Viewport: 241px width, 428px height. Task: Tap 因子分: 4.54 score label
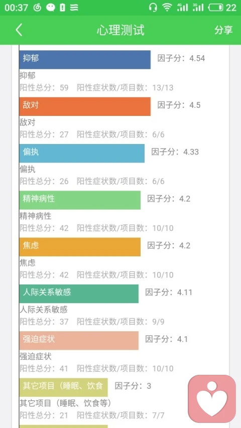coord(181,58)
